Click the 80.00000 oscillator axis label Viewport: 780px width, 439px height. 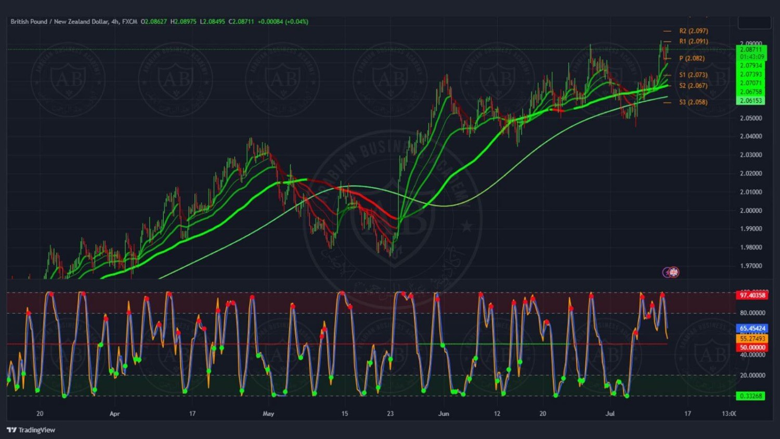[x=753, y=313]
